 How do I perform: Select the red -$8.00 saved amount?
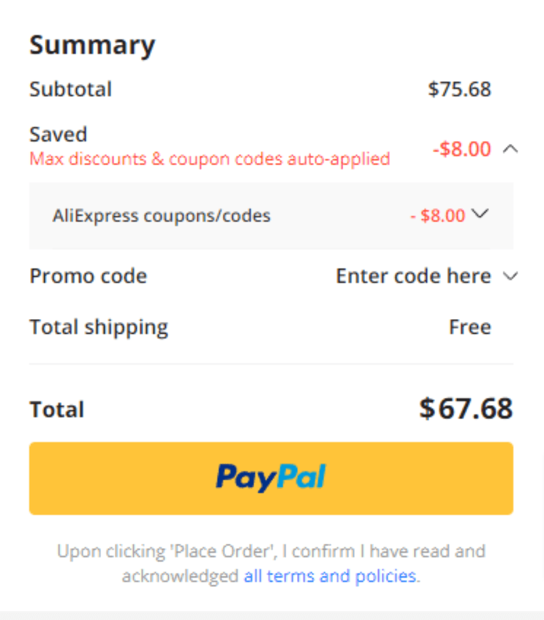coord(462,149)
